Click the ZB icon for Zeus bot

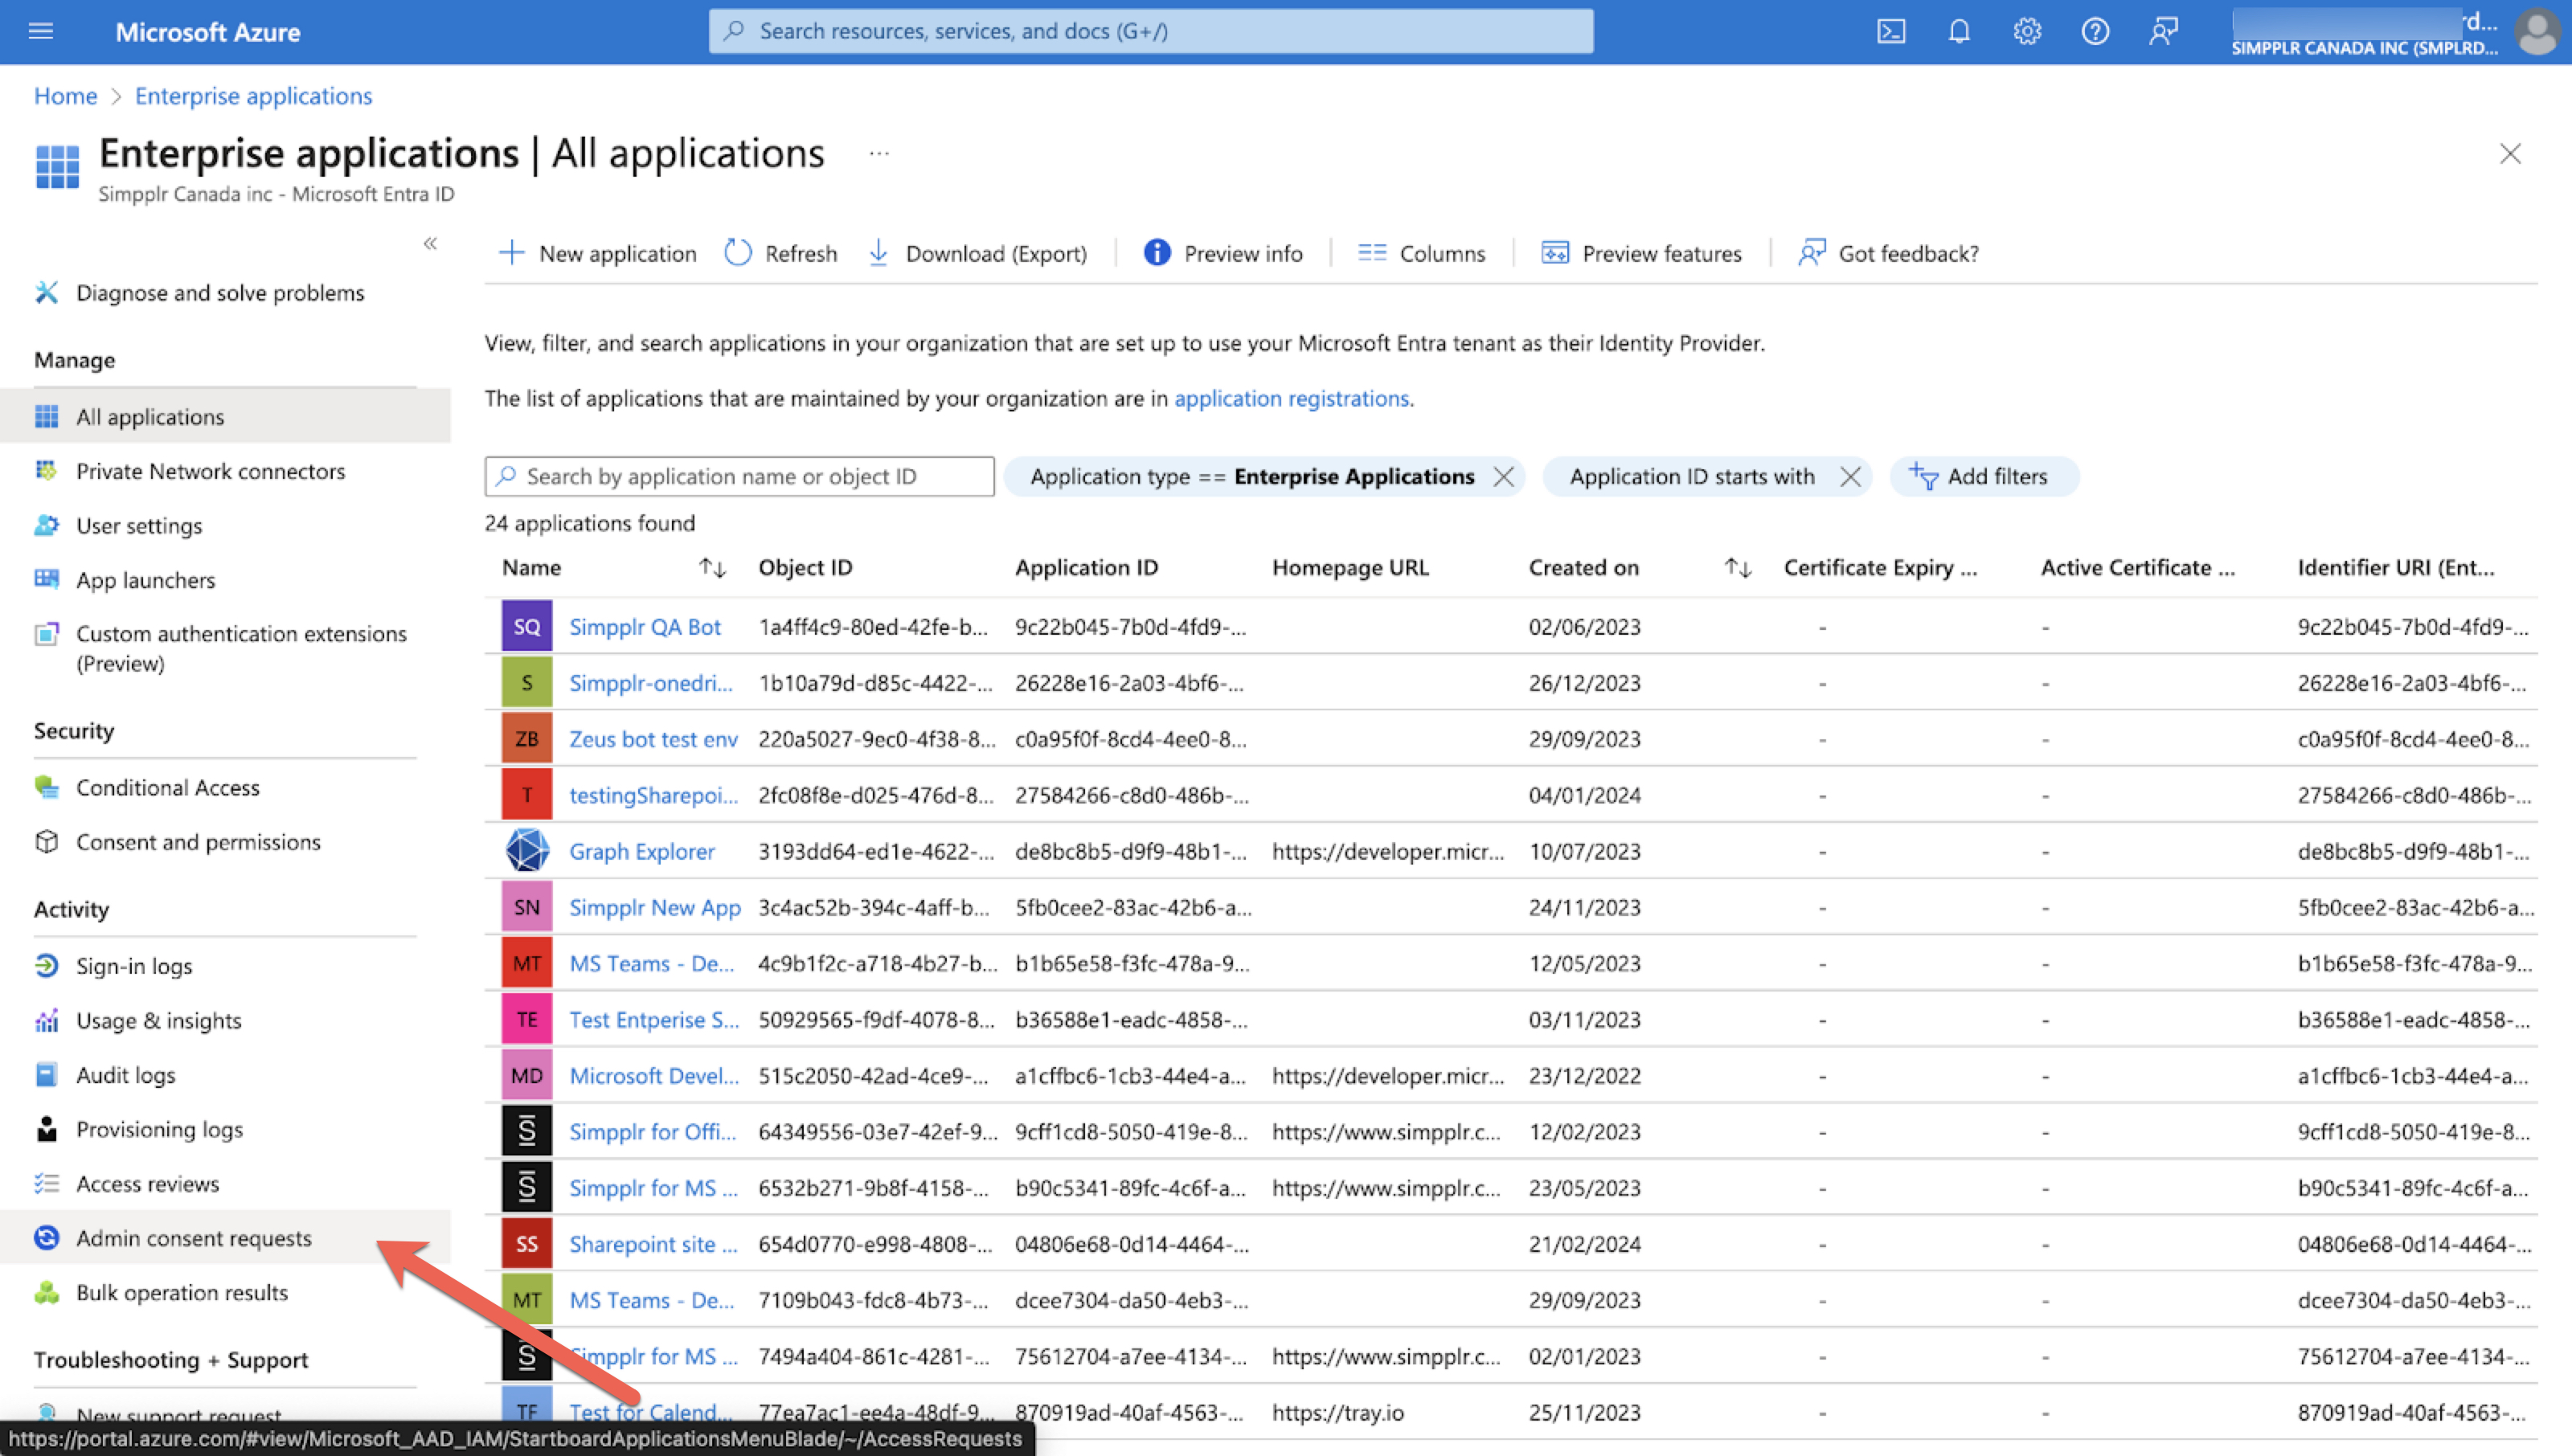click(526, 738)
